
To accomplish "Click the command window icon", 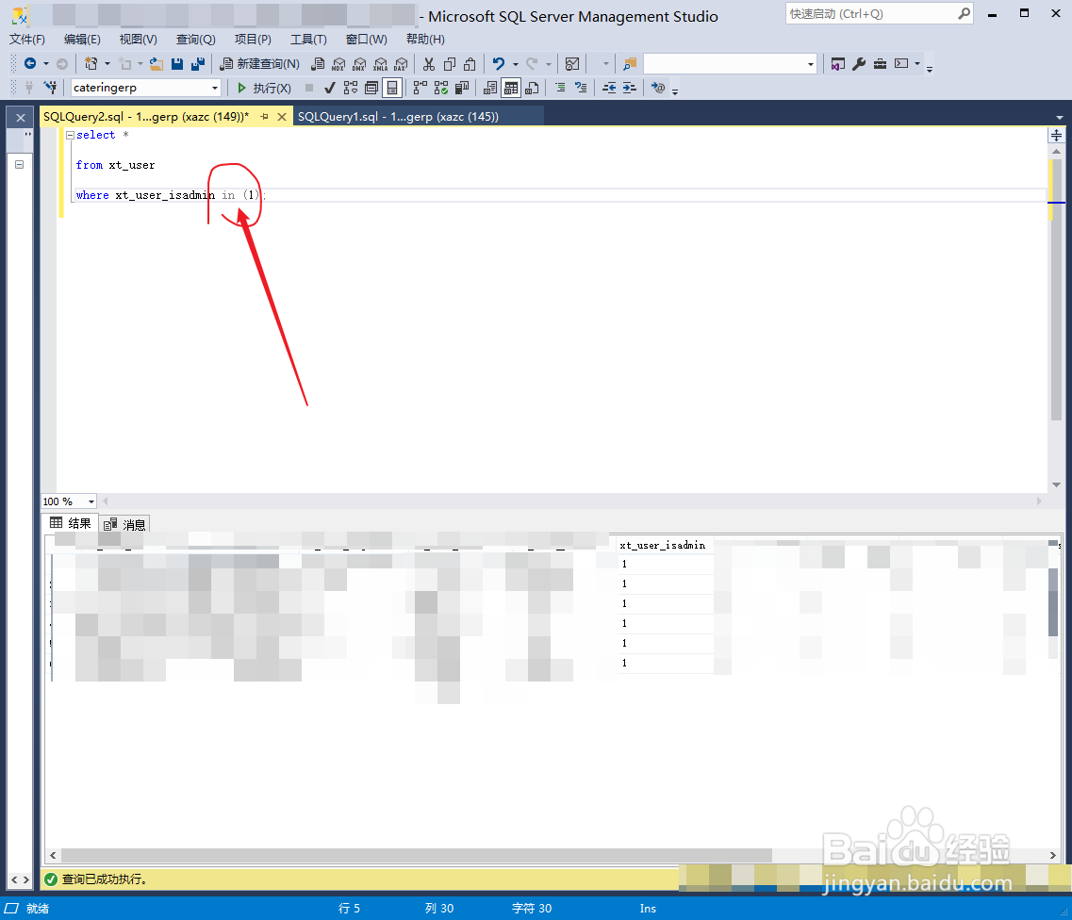I will pos(901,63).
